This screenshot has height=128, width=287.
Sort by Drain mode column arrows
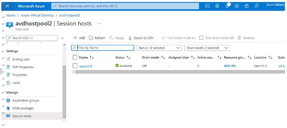pos(163,57)
